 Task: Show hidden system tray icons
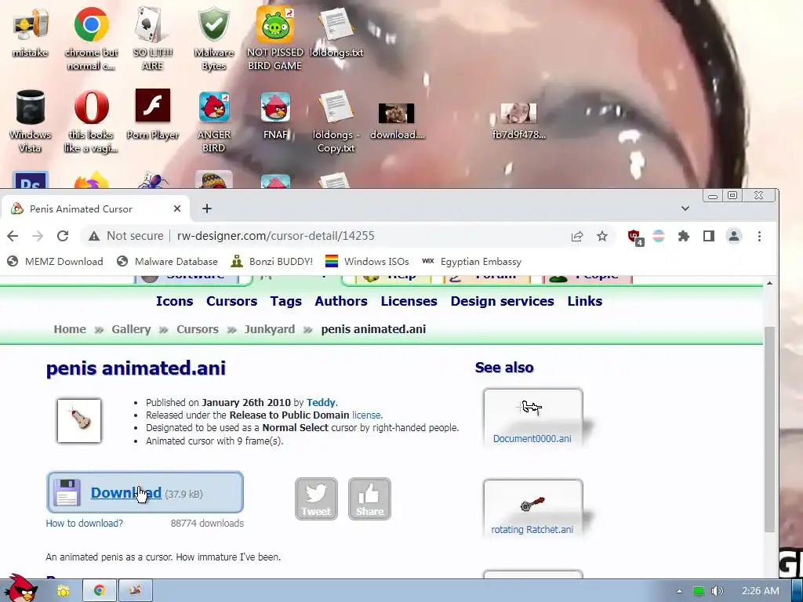point(679,591)
